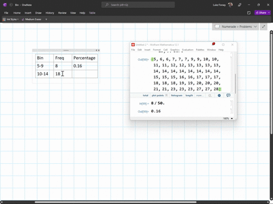Click the total suggestion button

146,95
